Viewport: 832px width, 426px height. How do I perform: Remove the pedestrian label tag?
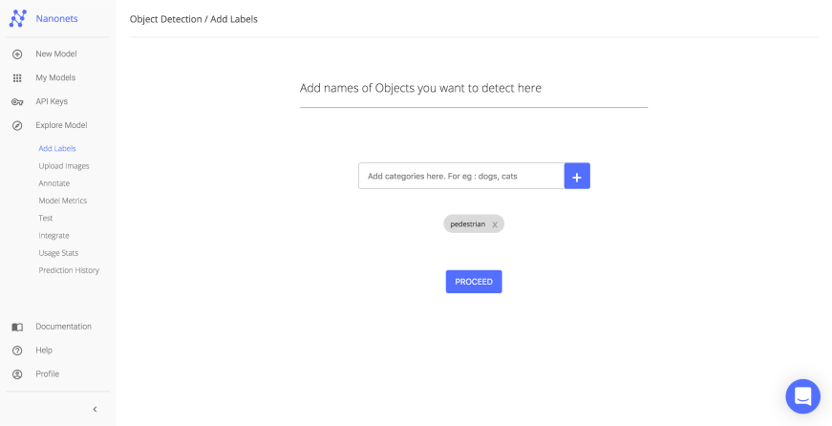pos(495,224)
